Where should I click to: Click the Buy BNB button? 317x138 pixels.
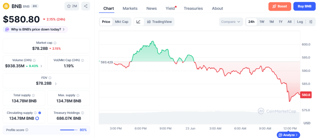[305, 6]
